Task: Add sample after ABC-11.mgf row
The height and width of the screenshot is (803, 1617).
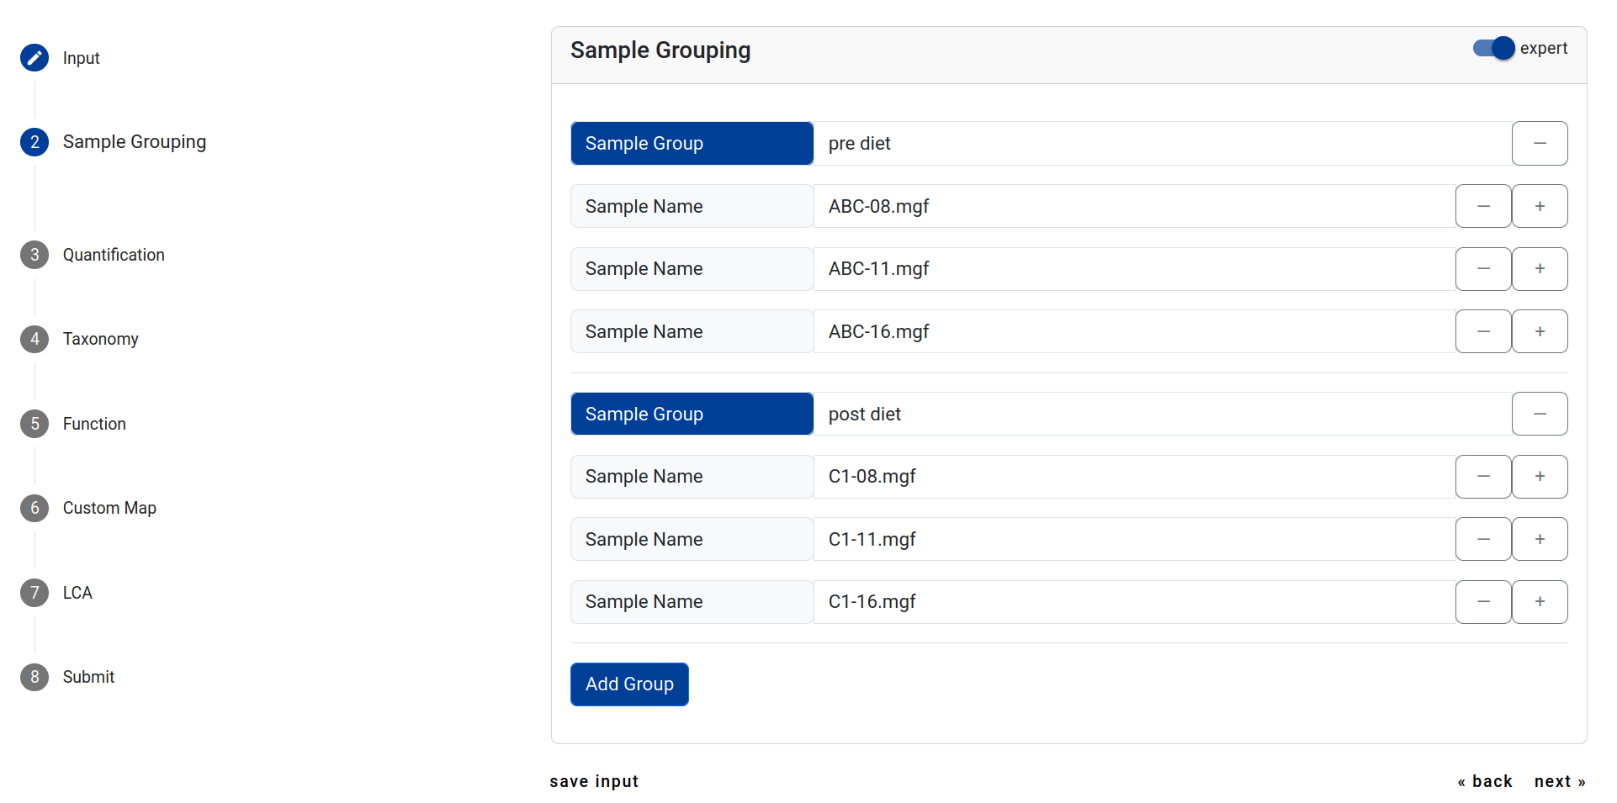Action: (1539, 269)
